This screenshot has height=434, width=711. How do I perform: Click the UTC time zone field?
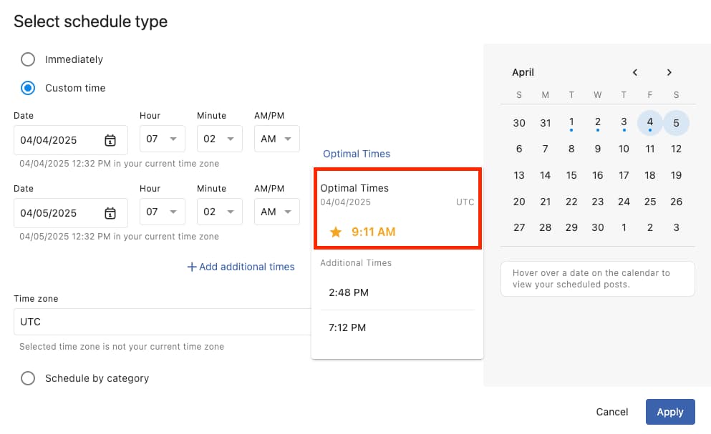(x=162, y=322)
